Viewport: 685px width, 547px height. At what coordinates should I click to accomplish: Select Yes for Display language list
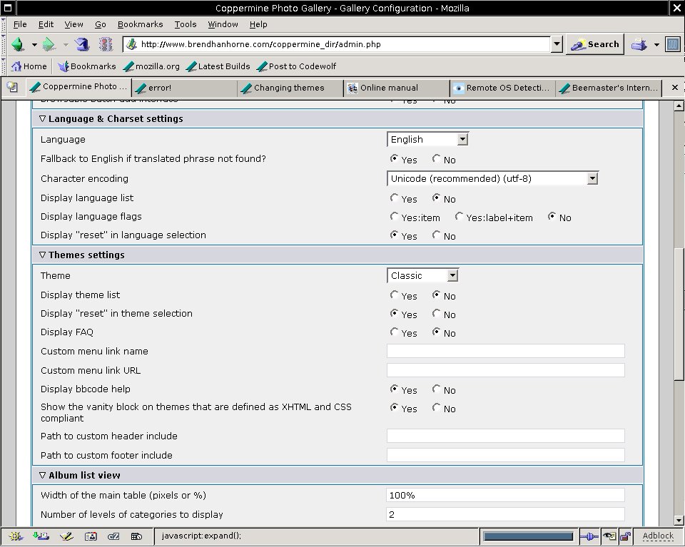point(394,198)
